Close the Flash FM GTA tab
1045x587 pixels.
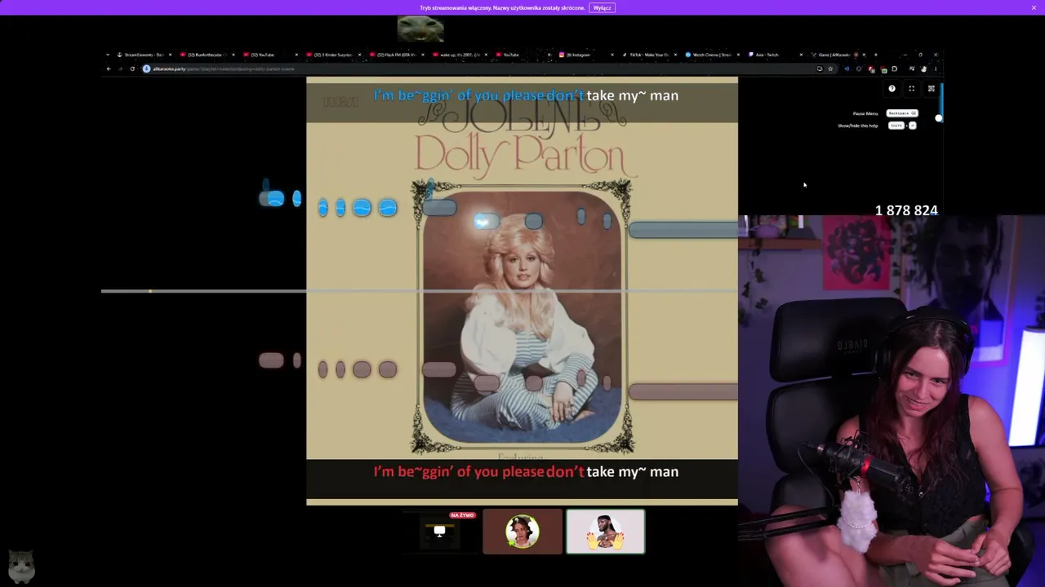coord(422,55)
